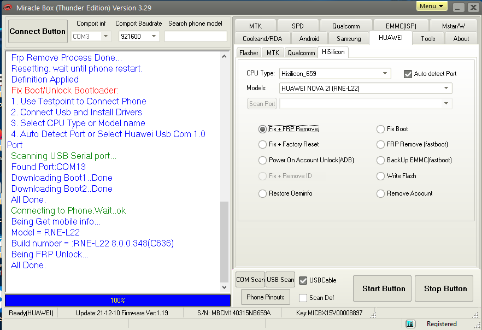Switch to the MTK main tab
The width and height of the screenshot is (482, 330).
pyautogui.click(x=255, y=26)
